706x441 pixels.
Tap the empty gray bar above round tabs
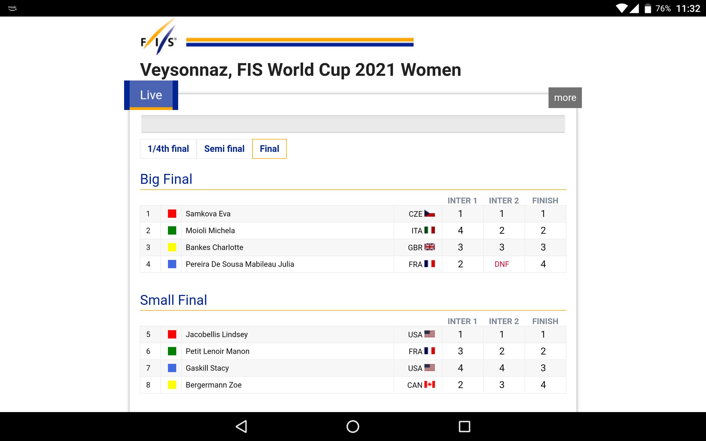353,124
